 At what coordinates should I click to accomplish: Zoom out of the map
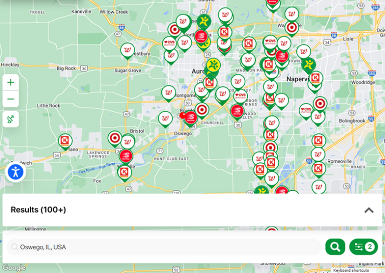click(11, 99)
